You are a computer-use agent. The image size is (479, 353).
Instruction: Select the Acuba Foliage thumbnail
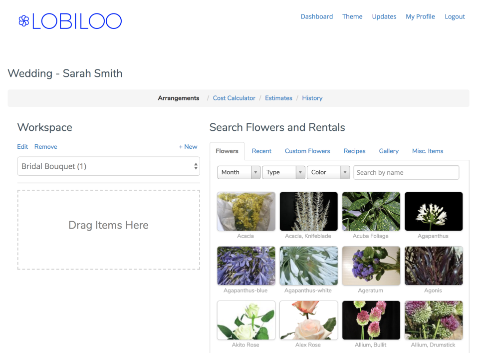click(371, 211)
